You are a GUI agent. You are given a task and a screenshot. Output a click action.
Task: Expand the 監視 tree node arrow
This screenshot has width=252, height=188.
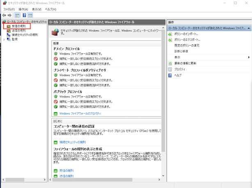4,39
